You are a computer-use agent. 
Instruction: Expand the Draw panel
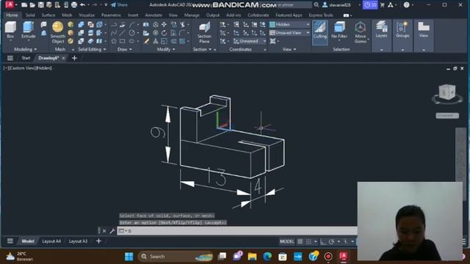(125, 49)
